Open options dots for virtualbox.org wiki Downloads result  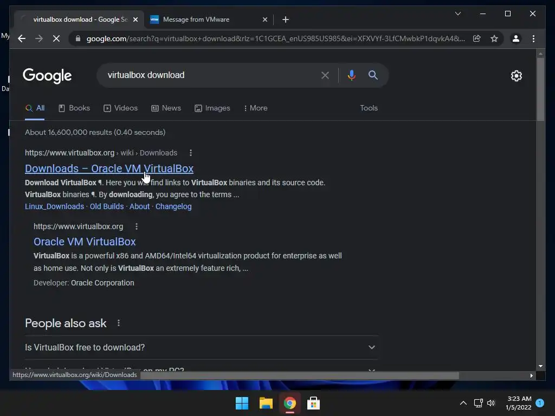[190, 153]
